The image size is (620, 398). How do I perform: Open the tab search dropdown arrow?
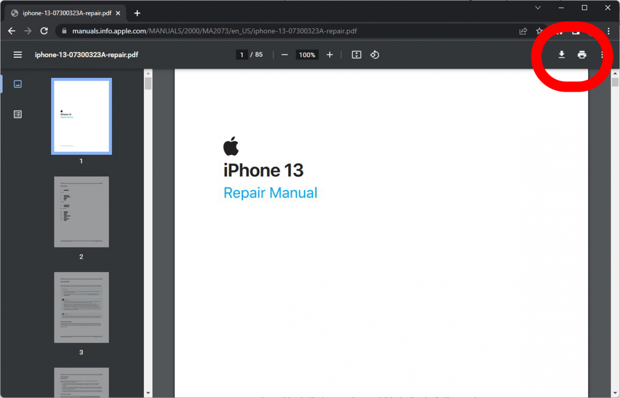(x=538, y=8)
